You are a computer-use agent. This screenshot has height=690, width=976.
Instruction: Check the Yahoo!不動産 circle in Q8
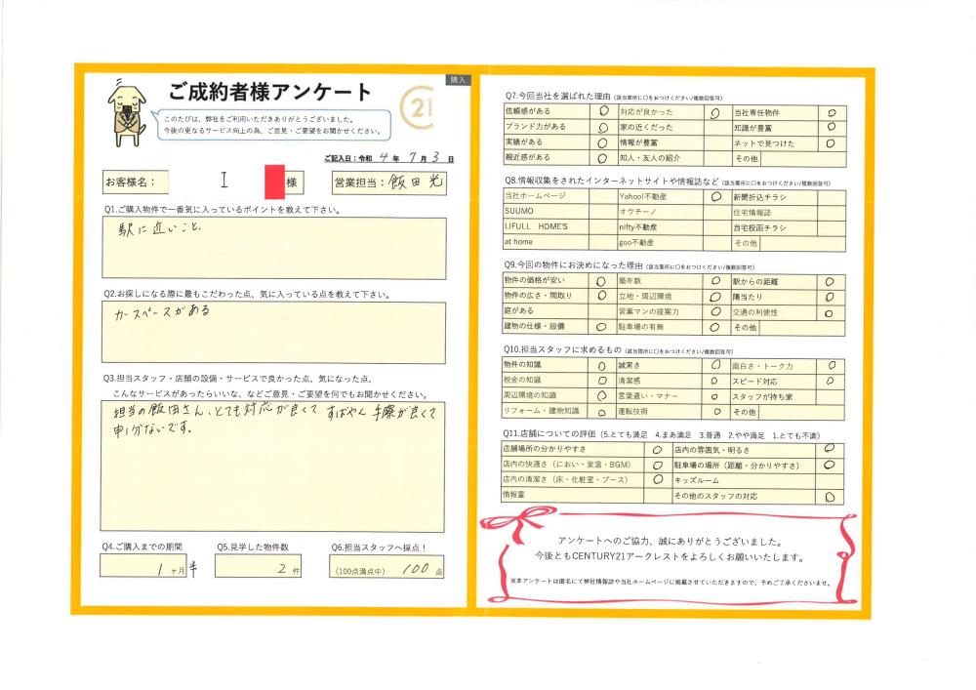point(713,197)
